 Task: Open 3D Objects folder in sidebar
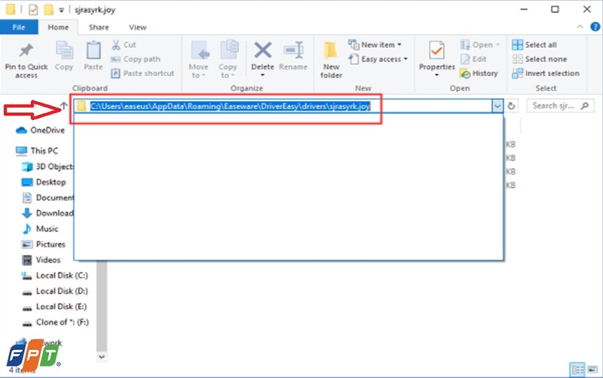click(47, 166)
